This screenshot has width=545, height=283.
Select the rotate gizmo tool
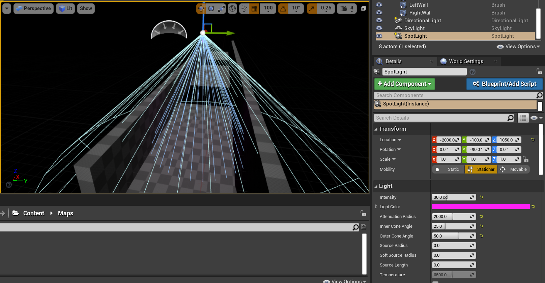(211, 9)
